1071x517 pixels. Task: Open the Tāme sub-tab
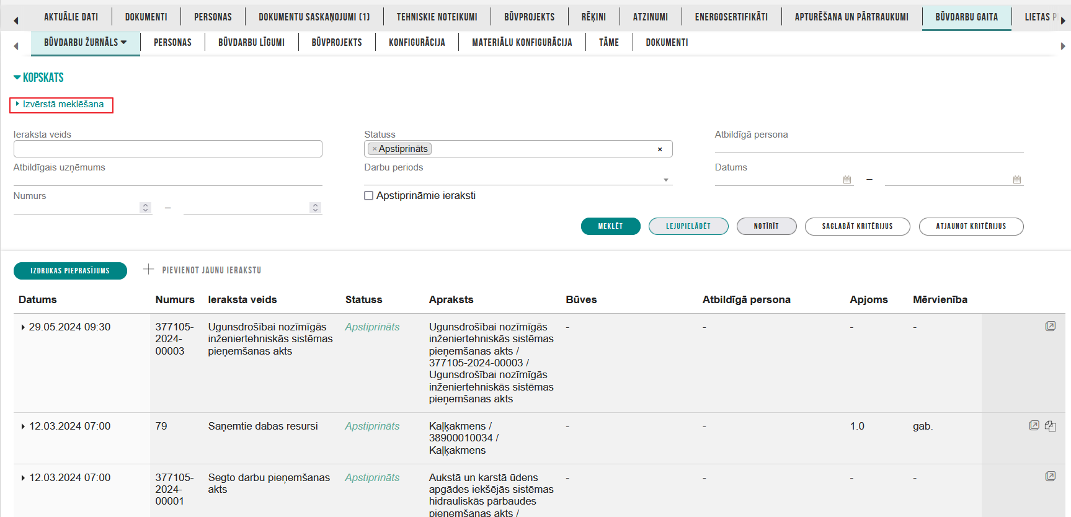click(x=608, y=42)
